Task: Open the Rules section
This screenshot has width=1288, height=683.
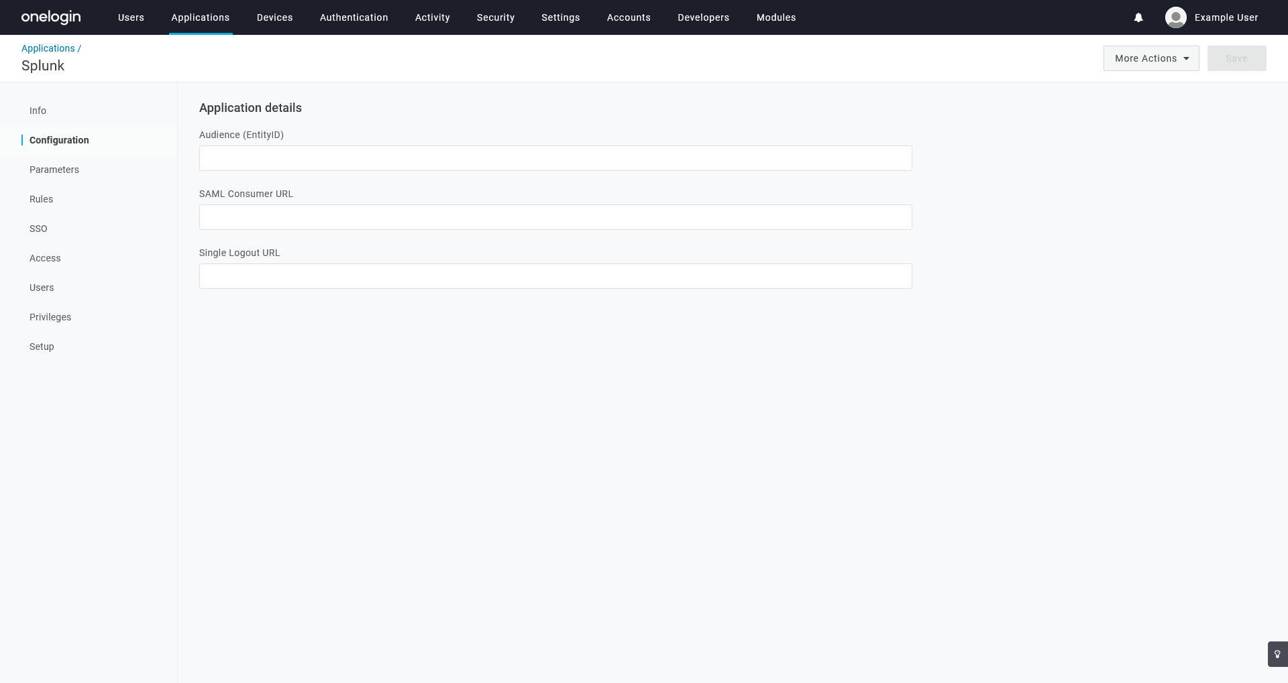Action: (41, 199)
